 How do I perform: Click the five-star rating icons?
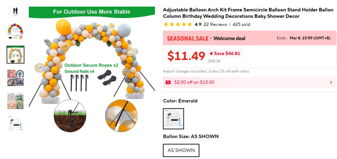(178, 24)
